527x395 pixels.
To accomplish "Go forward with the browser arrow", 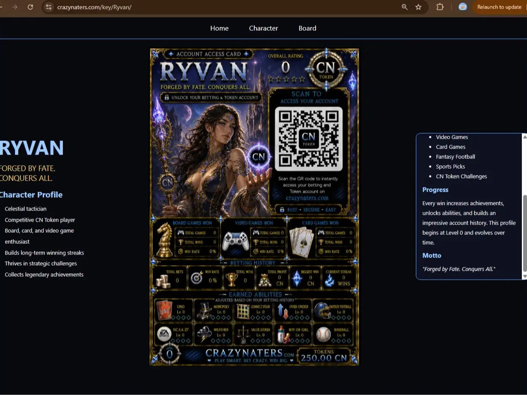I will (15, 7).
